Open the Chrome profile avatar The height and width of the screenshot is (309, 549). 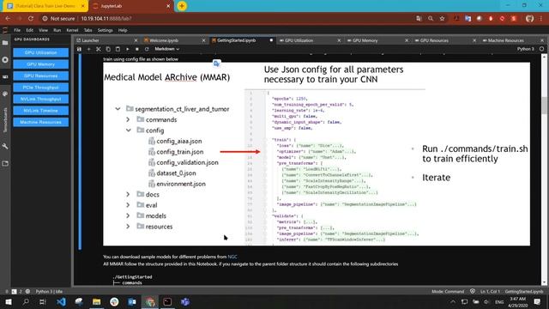click(x=529, y=19)
